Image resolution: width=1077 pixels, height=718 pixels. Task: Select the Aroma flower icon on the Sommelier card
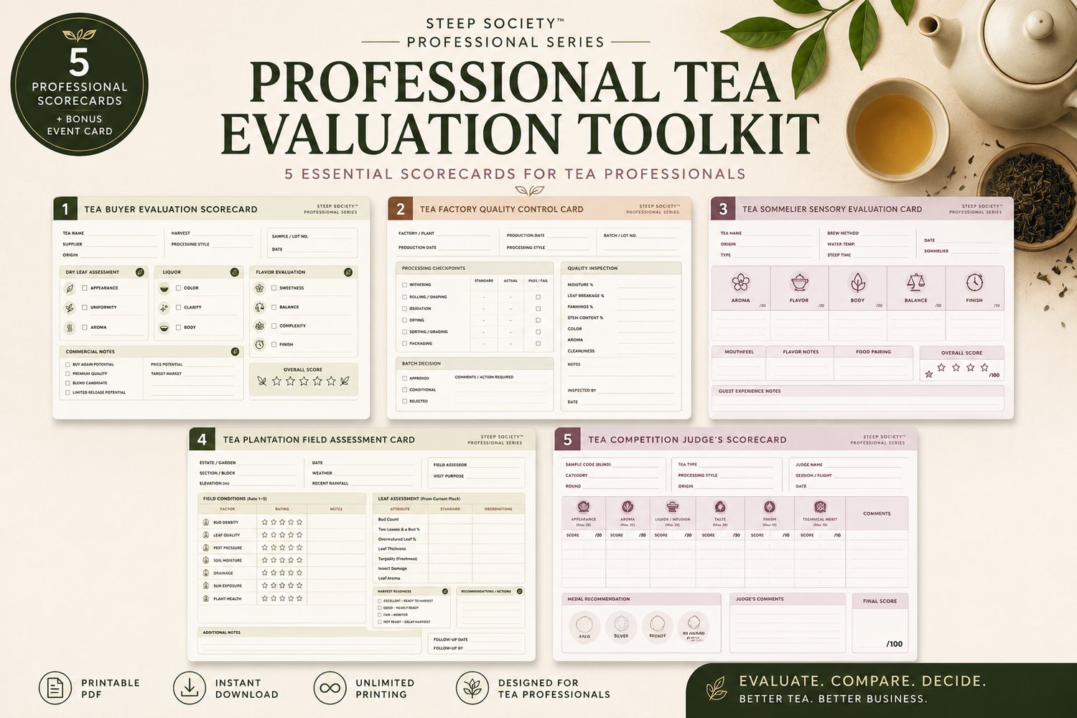pos(740,282)
